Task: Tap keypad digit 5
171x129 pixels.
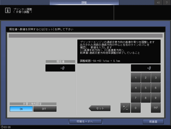Action: click(146, 88)
